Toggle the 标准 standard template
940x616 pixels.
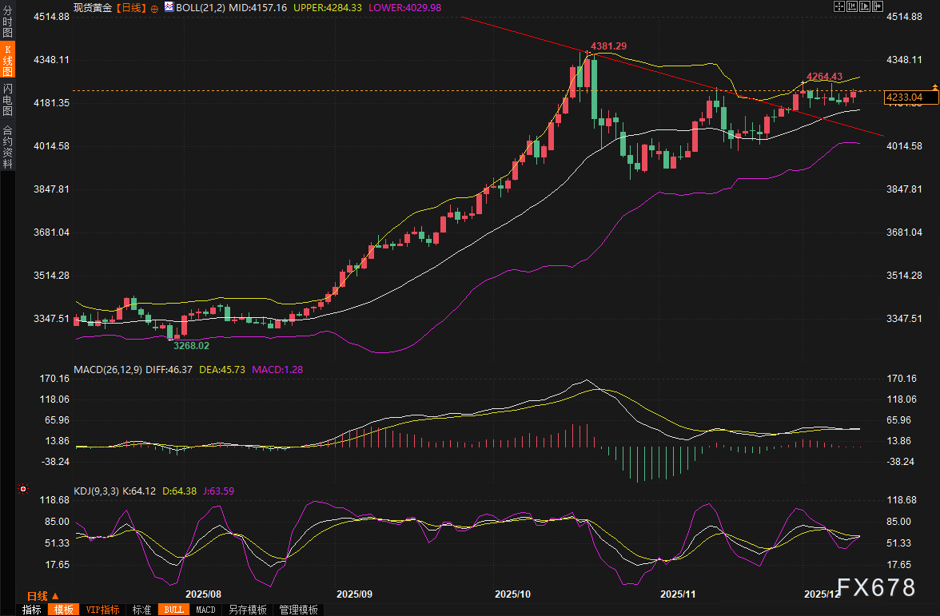coord(141,610)
